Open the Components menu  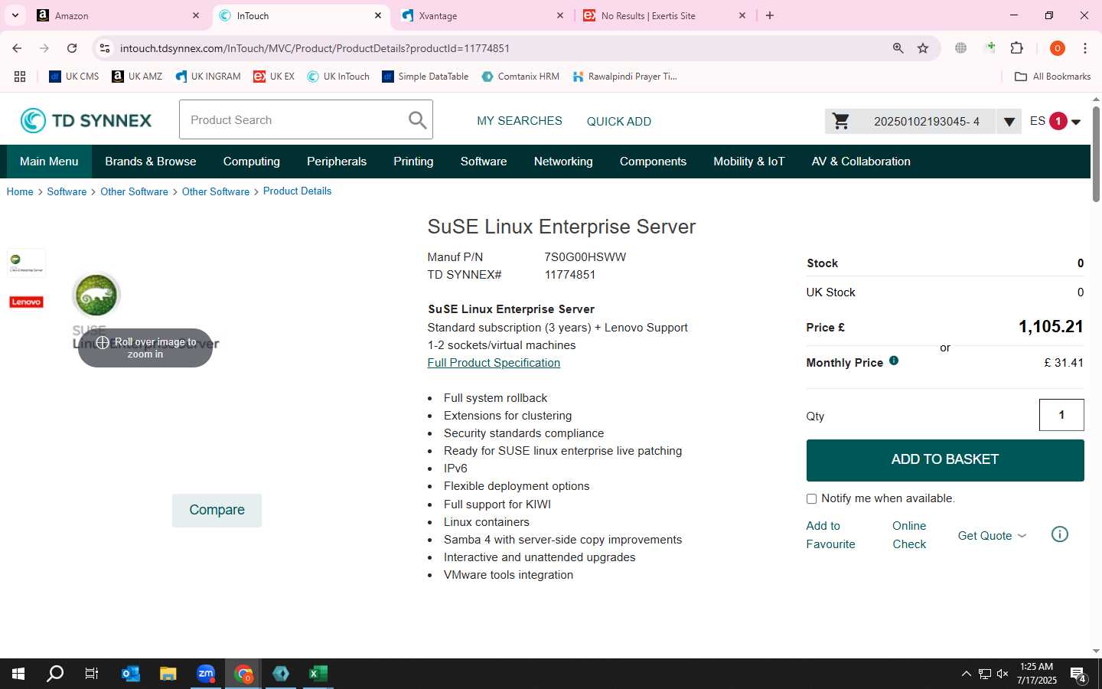click(x=653, y=162)
